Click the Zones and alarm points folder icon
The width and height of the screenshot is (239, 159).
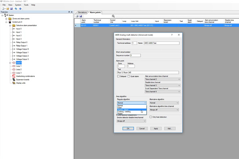pyautogui.click(x=10, y=19)
